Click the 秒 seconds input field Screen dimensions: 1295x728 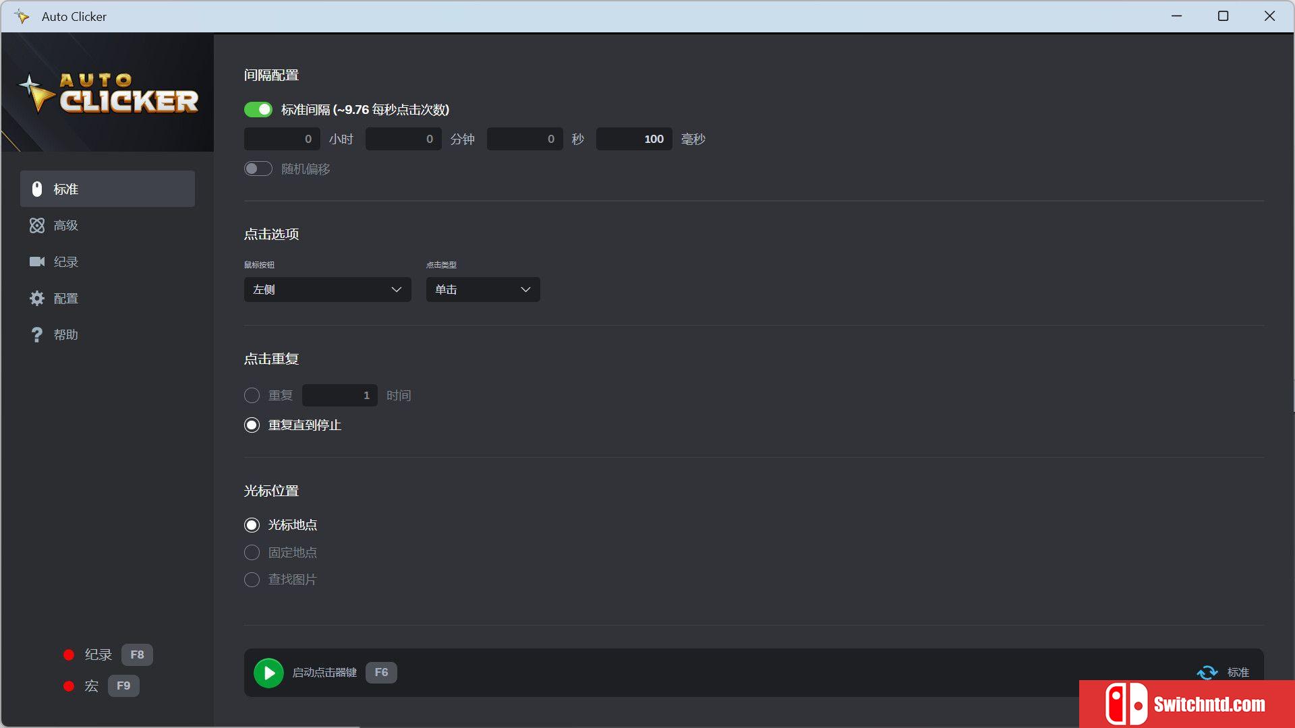tap(525, 139)
